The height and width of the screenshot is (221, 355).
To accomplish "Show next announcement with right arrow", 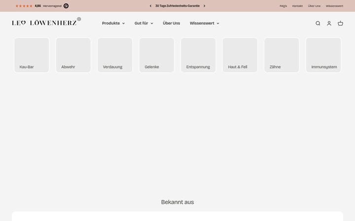I will click(204, 6).
